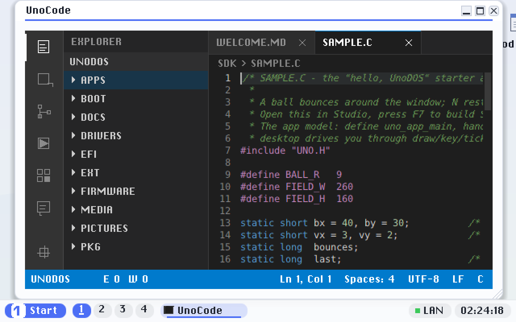516x322 pixels.
Task: Select the FIRMWARE folder name
Action: 108,191
